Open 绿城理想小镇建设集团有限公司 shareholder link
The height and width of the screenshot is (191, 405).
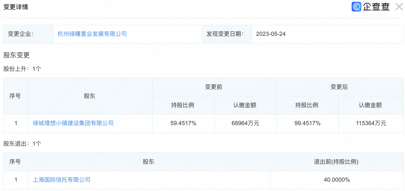pos(73,123)
